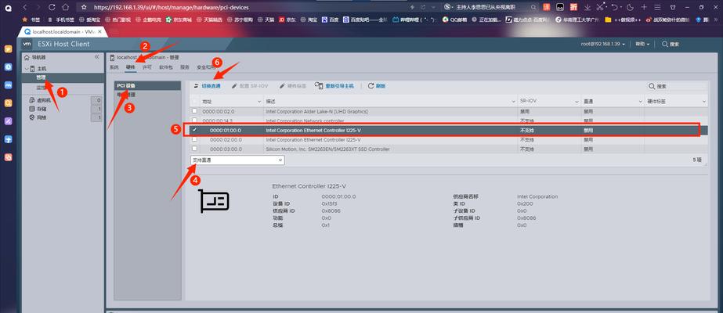The image size is (723, 313).
Task: Open the browser hamburger menu
Action: pyautogui.click(x=657, y=7)
